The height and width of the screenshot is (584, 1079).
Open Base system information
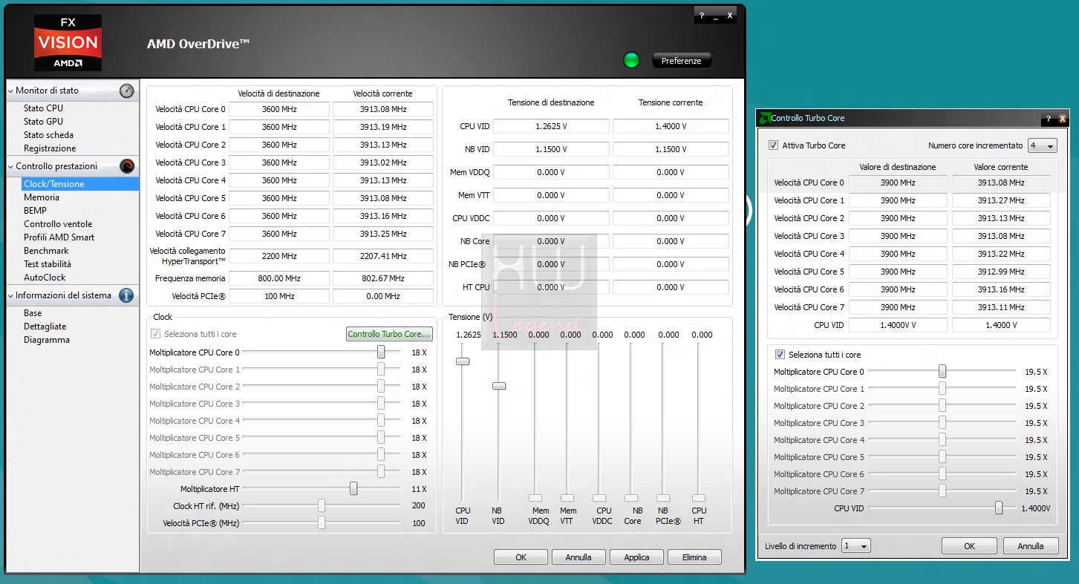pyautogui.click(x=33, y=313)
